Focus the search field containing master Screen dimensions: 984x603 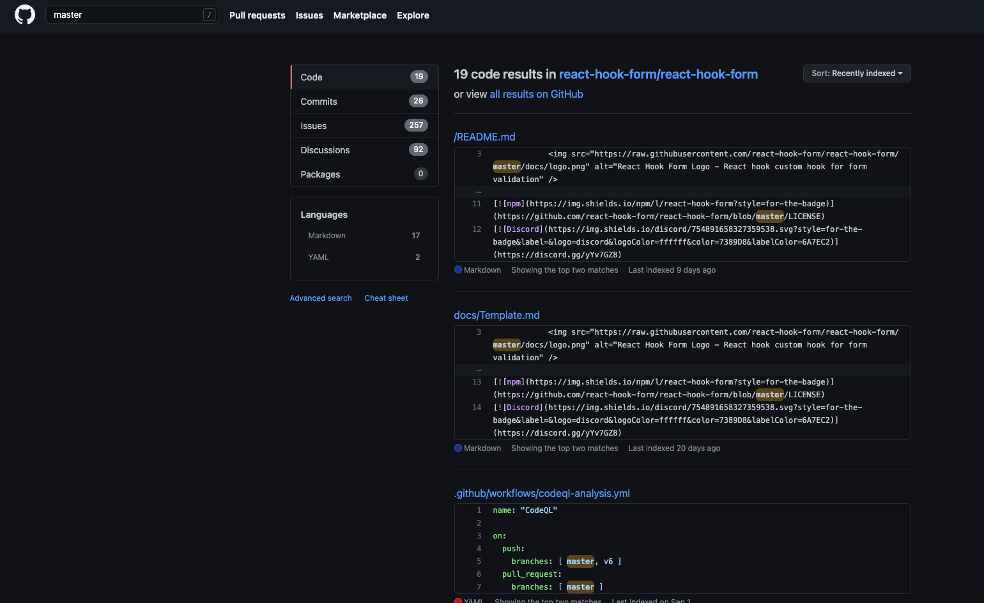coord(132,15)
